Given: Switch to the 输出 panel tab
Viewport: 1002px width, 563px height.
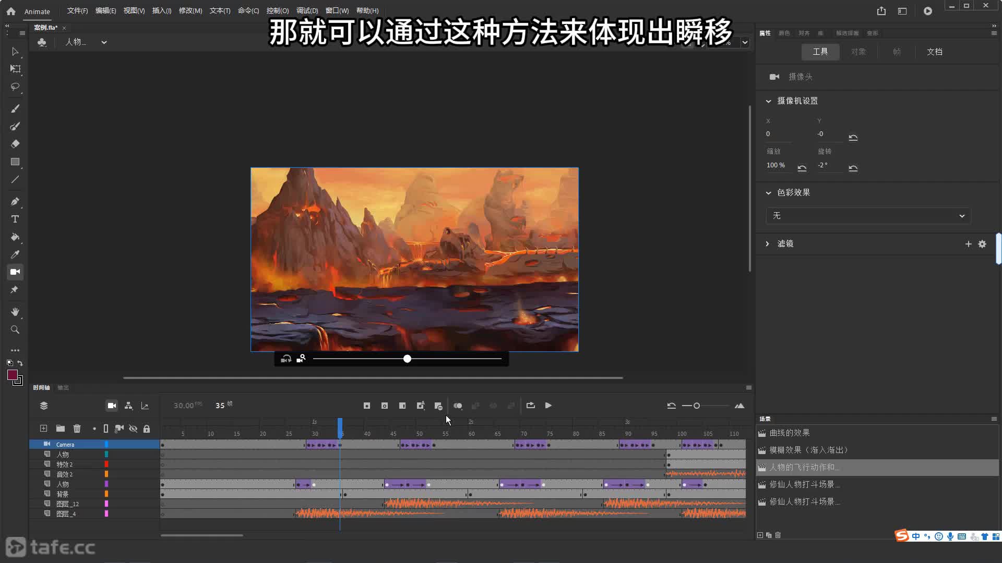Looking at the screenshot, I should click(63, 387).
